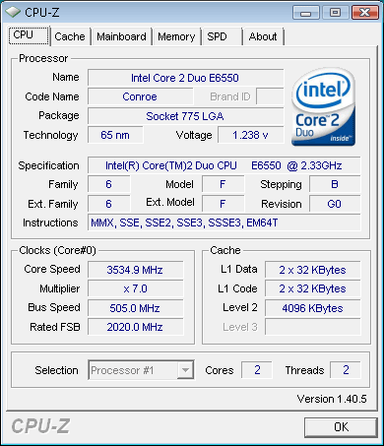Viewport: 384px width, 446px height.
Task: Open the Mainboard tab
Action: point(121,36)
